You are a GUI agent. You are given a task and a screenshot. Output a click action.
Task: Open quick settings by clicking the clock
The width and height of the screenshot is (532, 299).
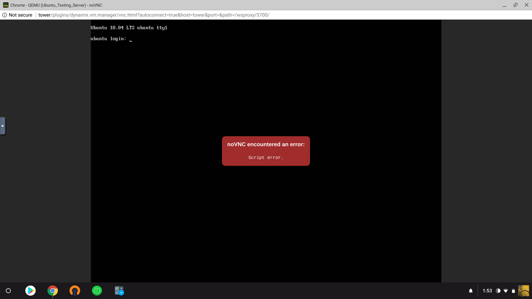(x=487, y=291)
